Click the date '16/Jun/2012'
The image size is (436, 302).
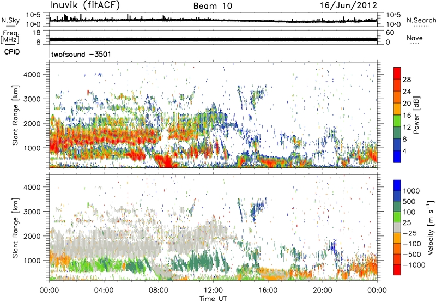(x=348, y=5)
